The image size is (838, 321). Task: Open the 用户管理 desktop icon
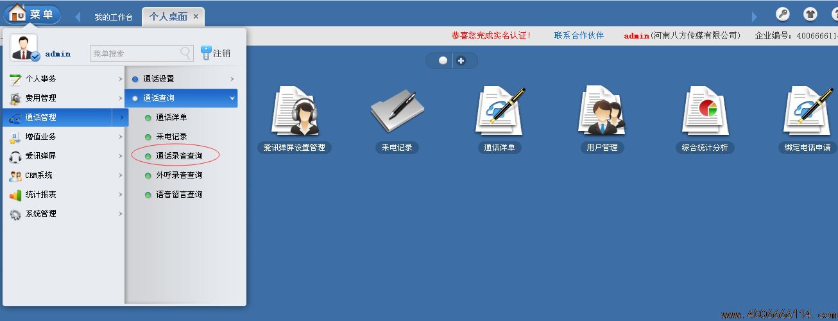coord(601,112)
